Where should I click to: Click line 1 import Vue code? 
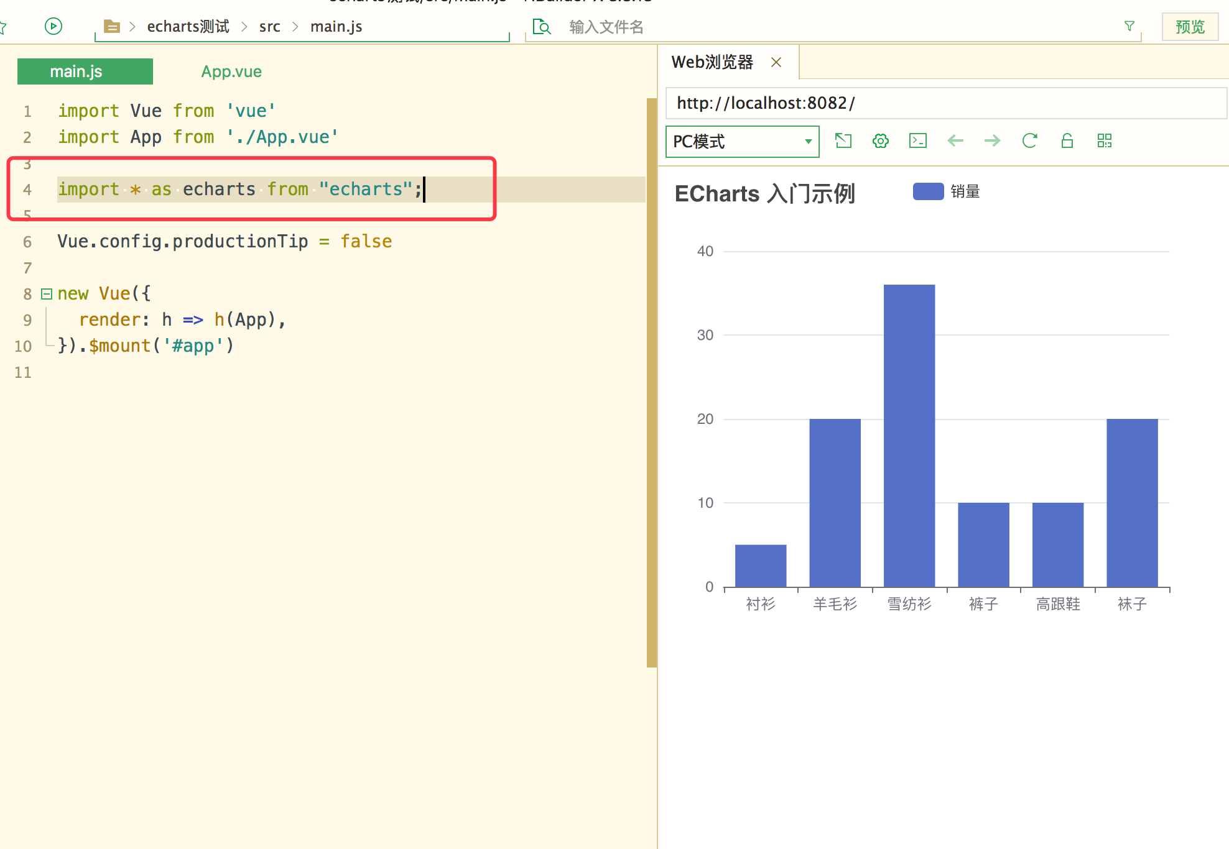[x=167, y=111]
